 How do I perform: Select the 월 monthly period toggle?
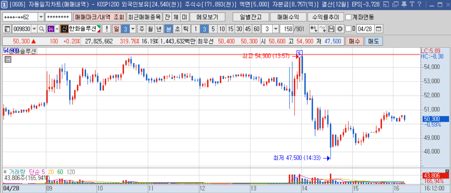point(150,29)
